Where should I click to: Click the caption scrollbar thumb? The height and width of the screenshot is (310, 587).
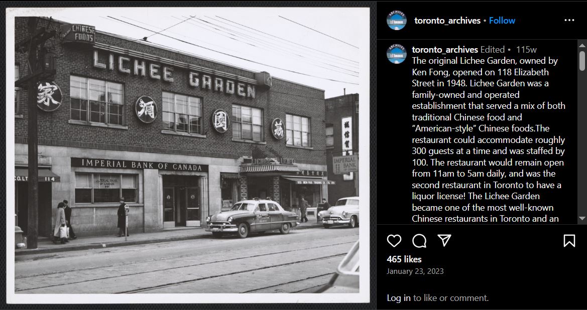click(x=582, y=61)
